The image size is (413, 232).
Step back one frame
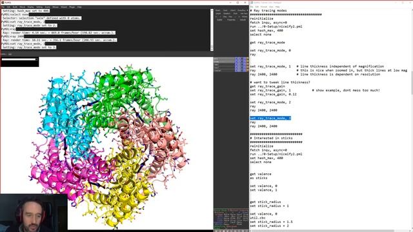click(220, 17)
